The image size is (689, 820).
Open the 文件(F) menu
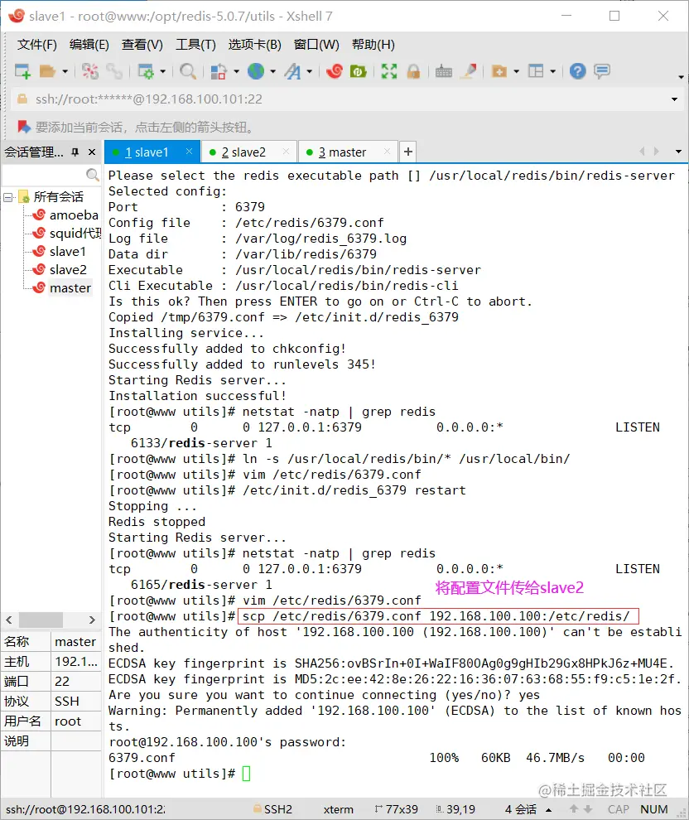pyautogui.click(x=36, y=45)
